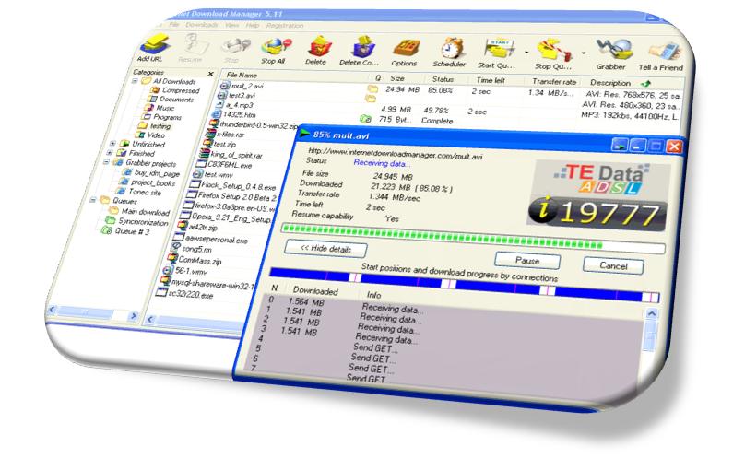Select the project_books grabber project

(148, 182)
